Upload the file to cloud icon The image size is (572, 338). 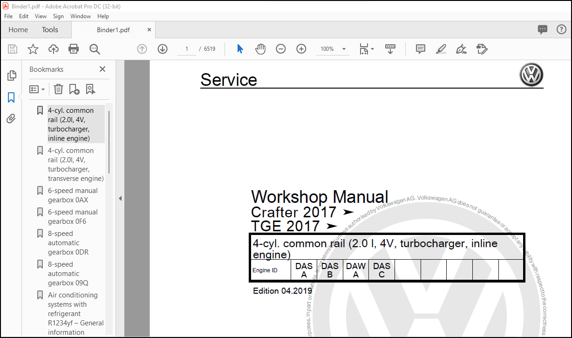(x=54, y=49)
